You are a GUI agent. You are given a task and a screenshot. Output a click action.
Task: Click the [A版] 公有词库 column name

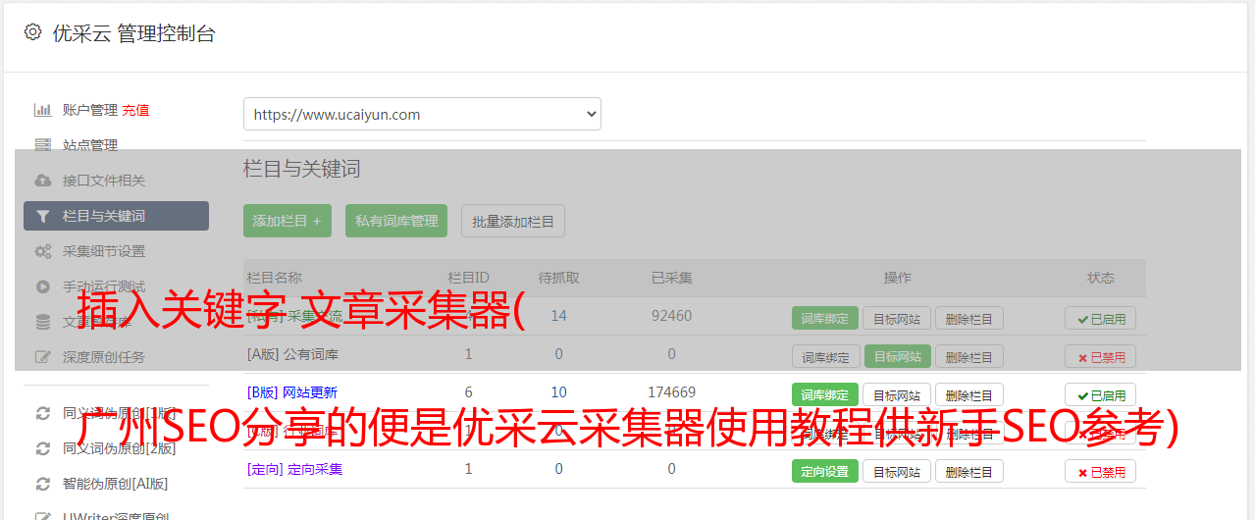coord(292,354)
